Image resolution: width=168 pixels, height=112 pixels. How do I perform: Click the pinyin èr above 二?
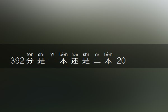tap(97, 55)
